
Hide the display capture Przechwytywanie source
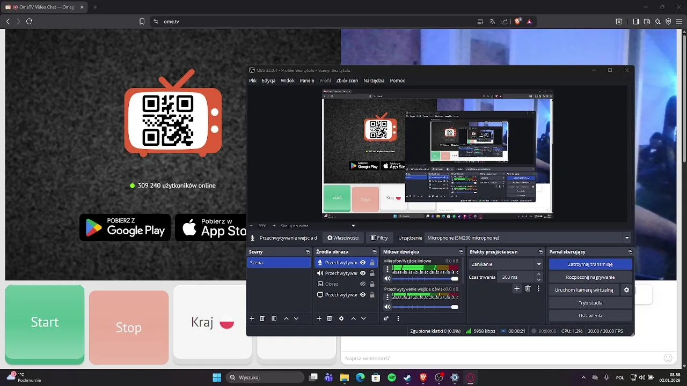[363, 294]
